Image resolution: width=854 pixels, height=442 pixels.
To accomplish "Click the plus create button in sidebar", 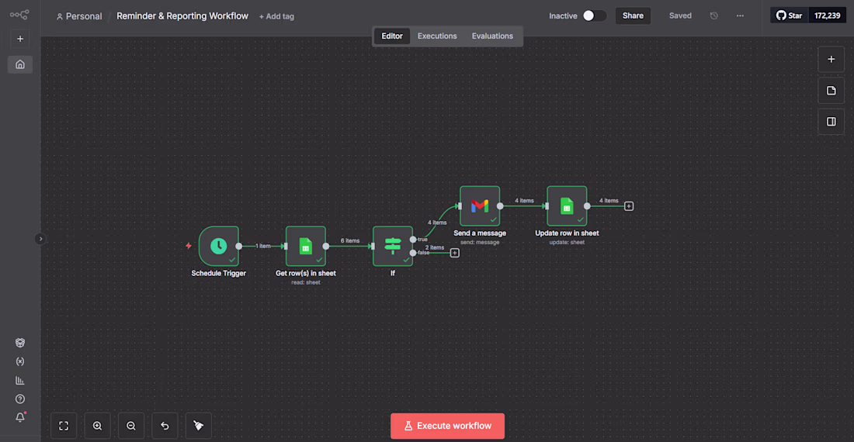I will pyautogui.click(x=20, y=39).
